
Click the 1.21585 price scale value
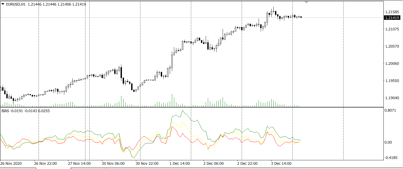pos(392,12)
